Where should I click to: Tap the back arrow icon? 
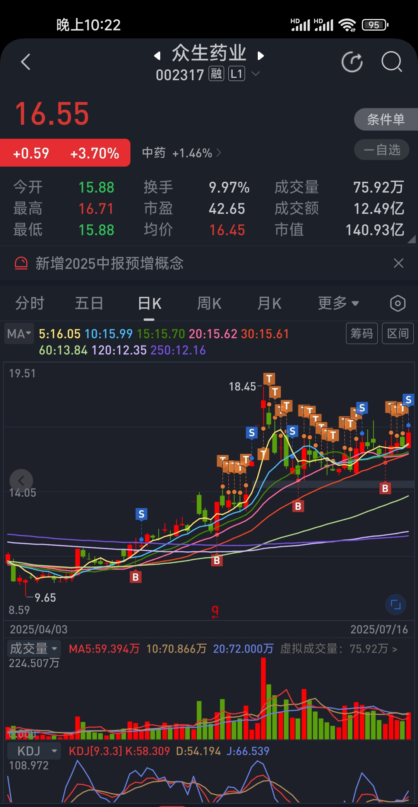pyautogui.click(x=26, y=62)
